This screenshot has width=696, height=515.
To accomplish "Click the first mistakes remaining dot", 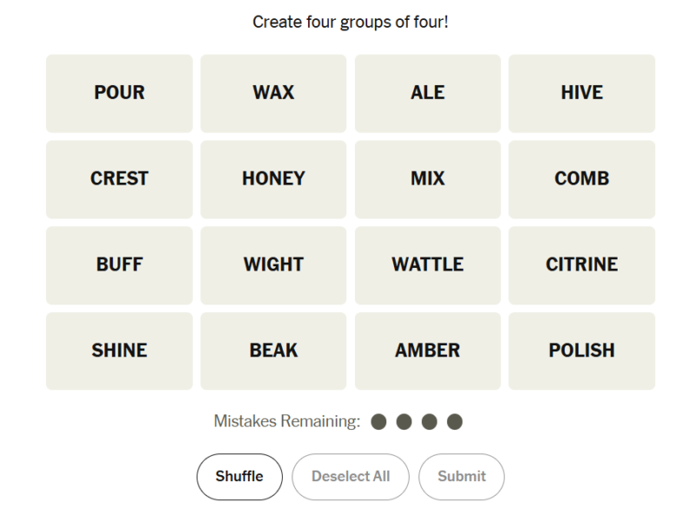I will point(378,422).
